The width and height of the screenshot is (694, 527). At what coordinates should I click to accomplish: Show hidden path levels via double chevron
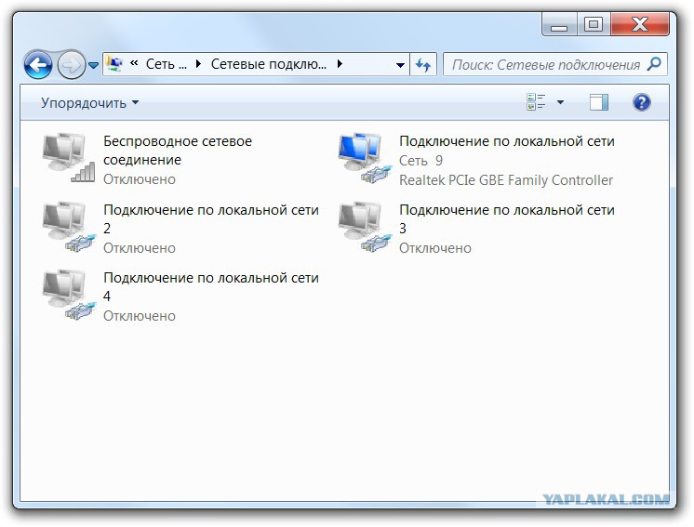(134, 63)
